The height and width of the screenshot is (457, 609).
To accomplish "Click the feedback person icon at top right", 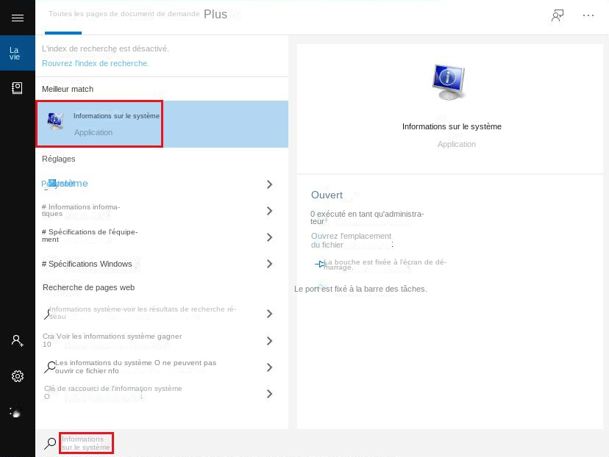I will [558, 15].
